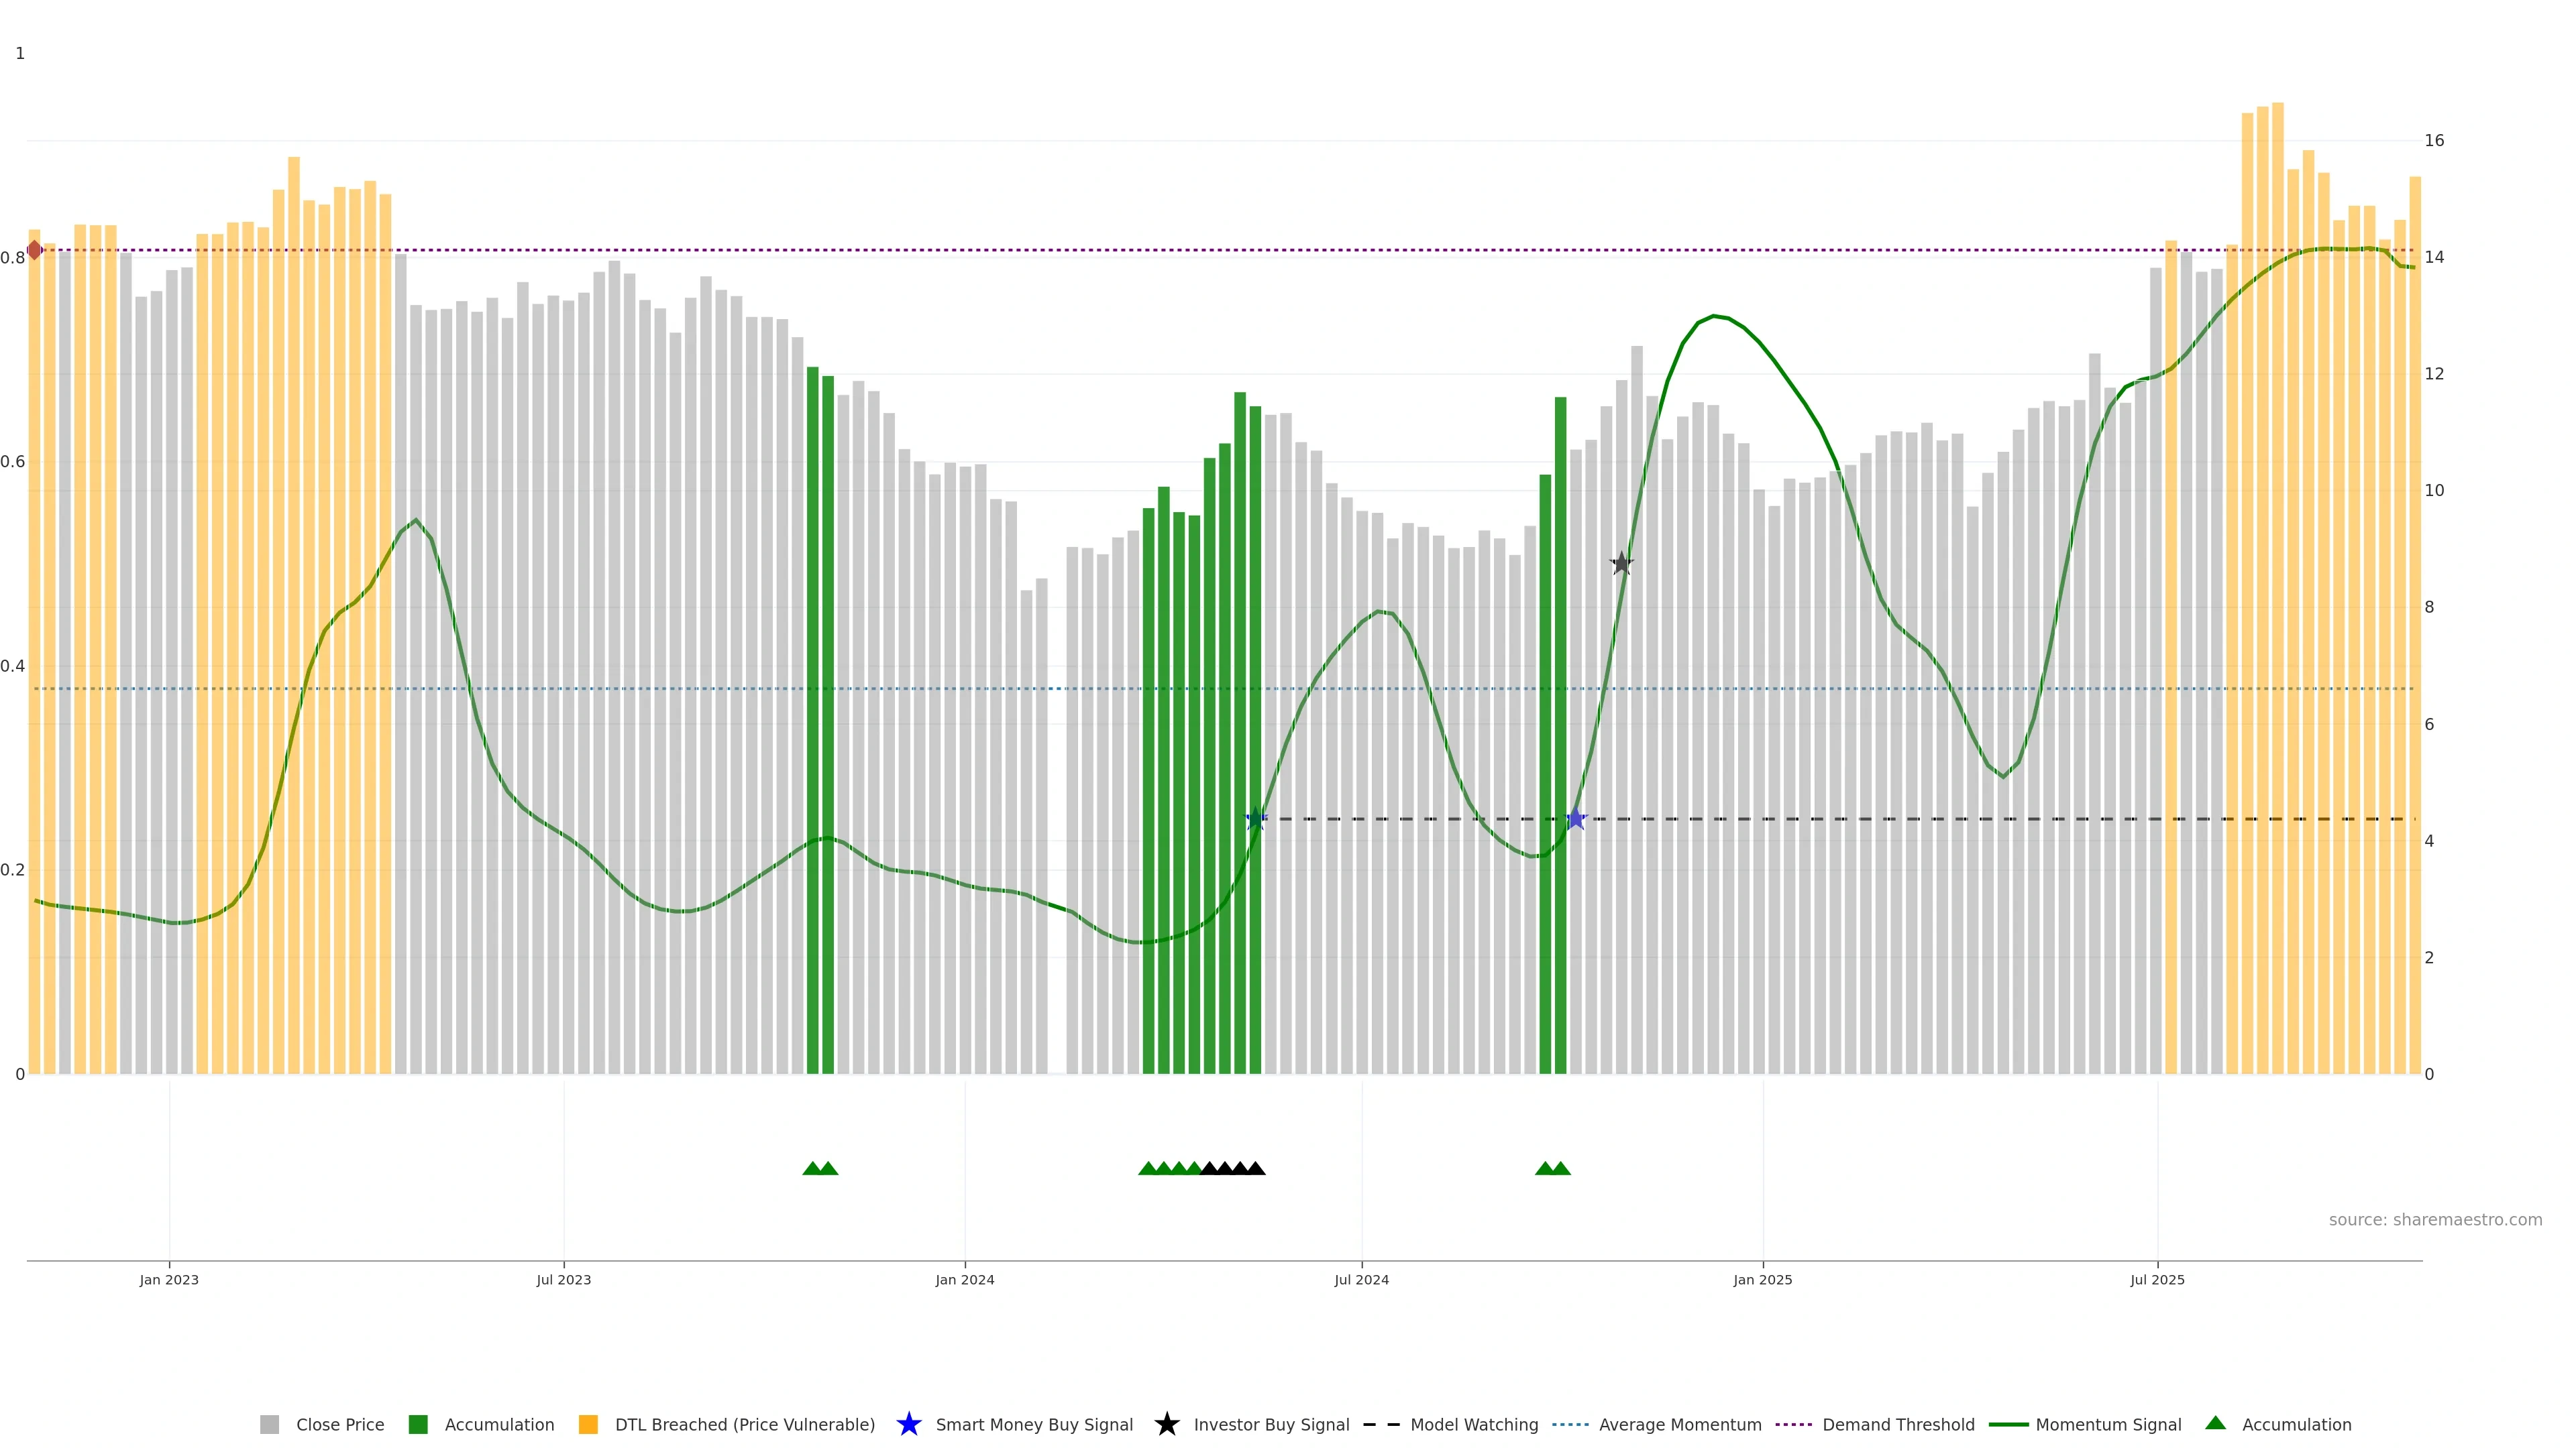Click the grey Close Price color square

coord(269,1425)
